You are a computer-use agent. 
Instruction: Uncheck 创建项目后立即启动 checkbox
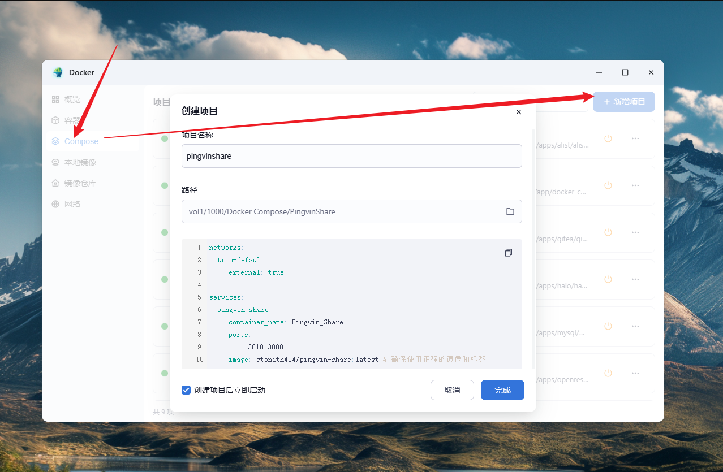pos(186,390)
